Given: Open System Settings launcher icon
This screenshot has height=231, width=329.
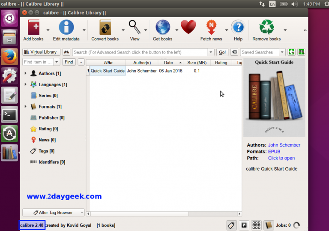Looking at the screenshot, I should (9, 76).
